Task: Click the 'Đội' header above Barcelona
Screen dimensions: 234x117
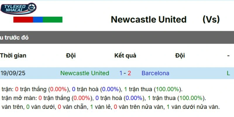Action: coord(180,56)
